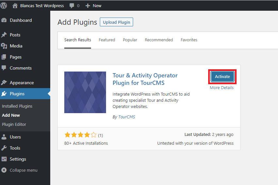Click the 'Last Updated: 2 years ago' text
The height and width of the screenshot is (185, 278).
click(209, 135)
